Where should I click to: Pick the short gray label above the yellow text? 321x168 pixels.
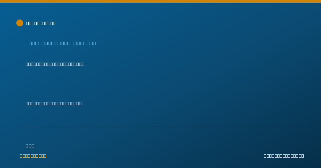click(30, 146)
